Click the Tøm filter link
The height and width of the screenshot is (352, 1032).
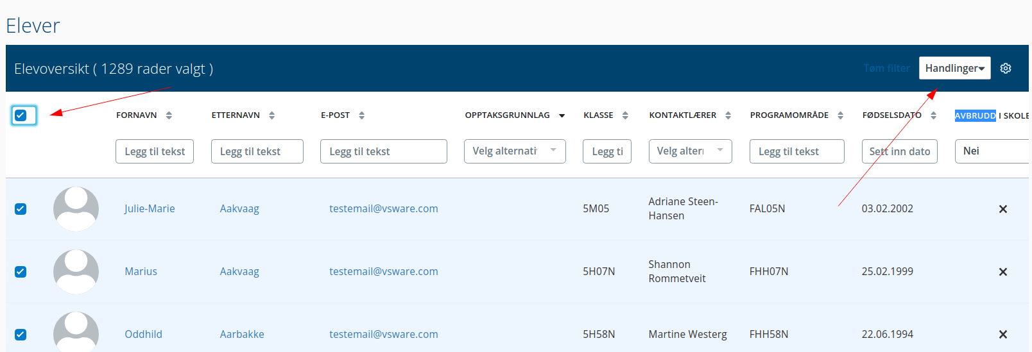coord(886,68)
